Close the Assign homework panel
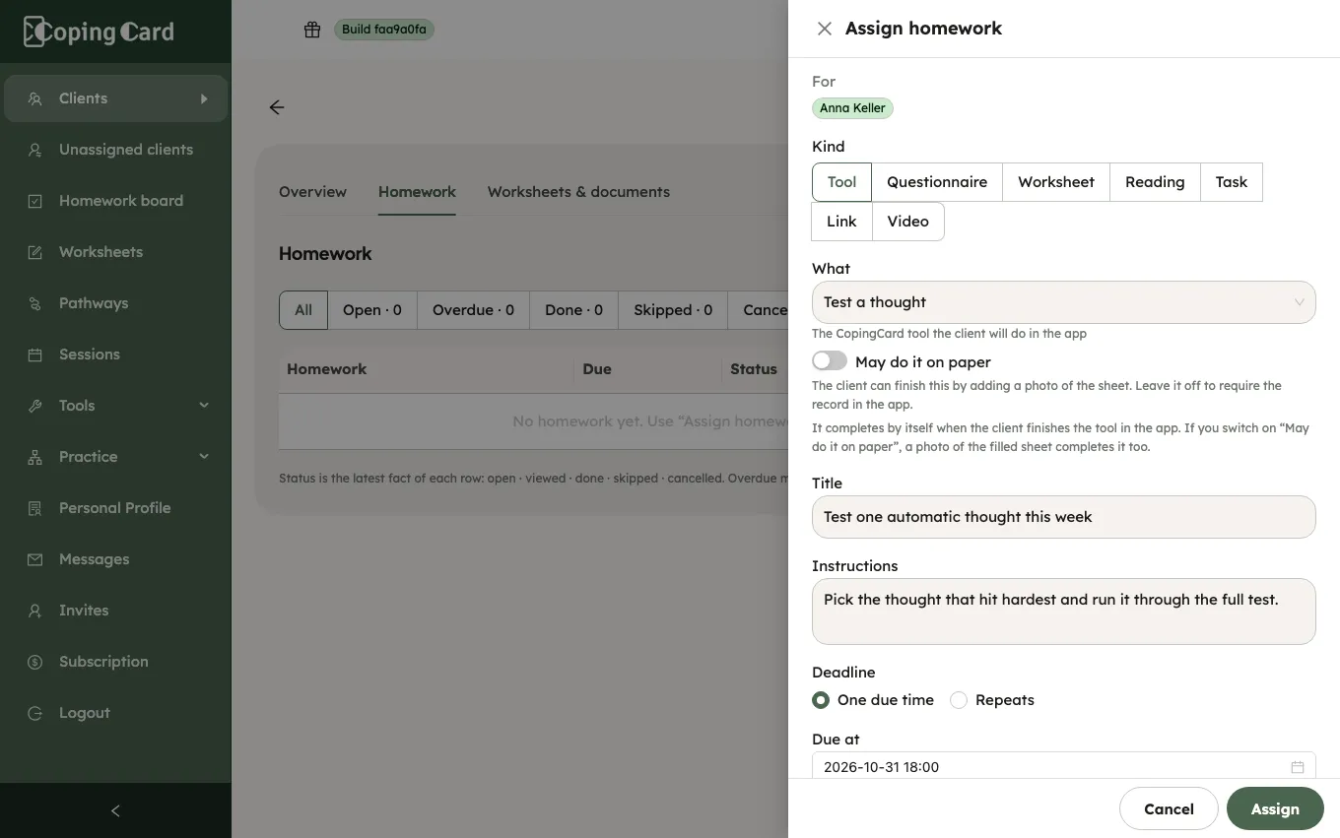The image size is (1340, 838). tap(825, 29)
